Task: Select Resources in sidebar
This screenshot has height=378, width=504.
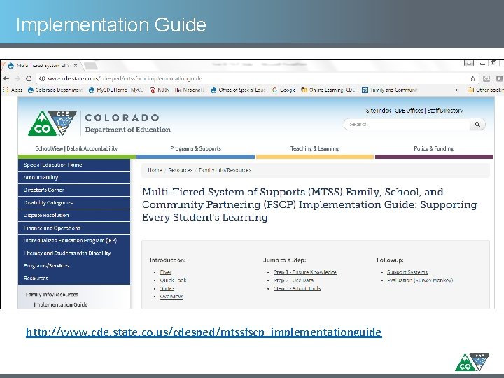Action: (74, 278)
